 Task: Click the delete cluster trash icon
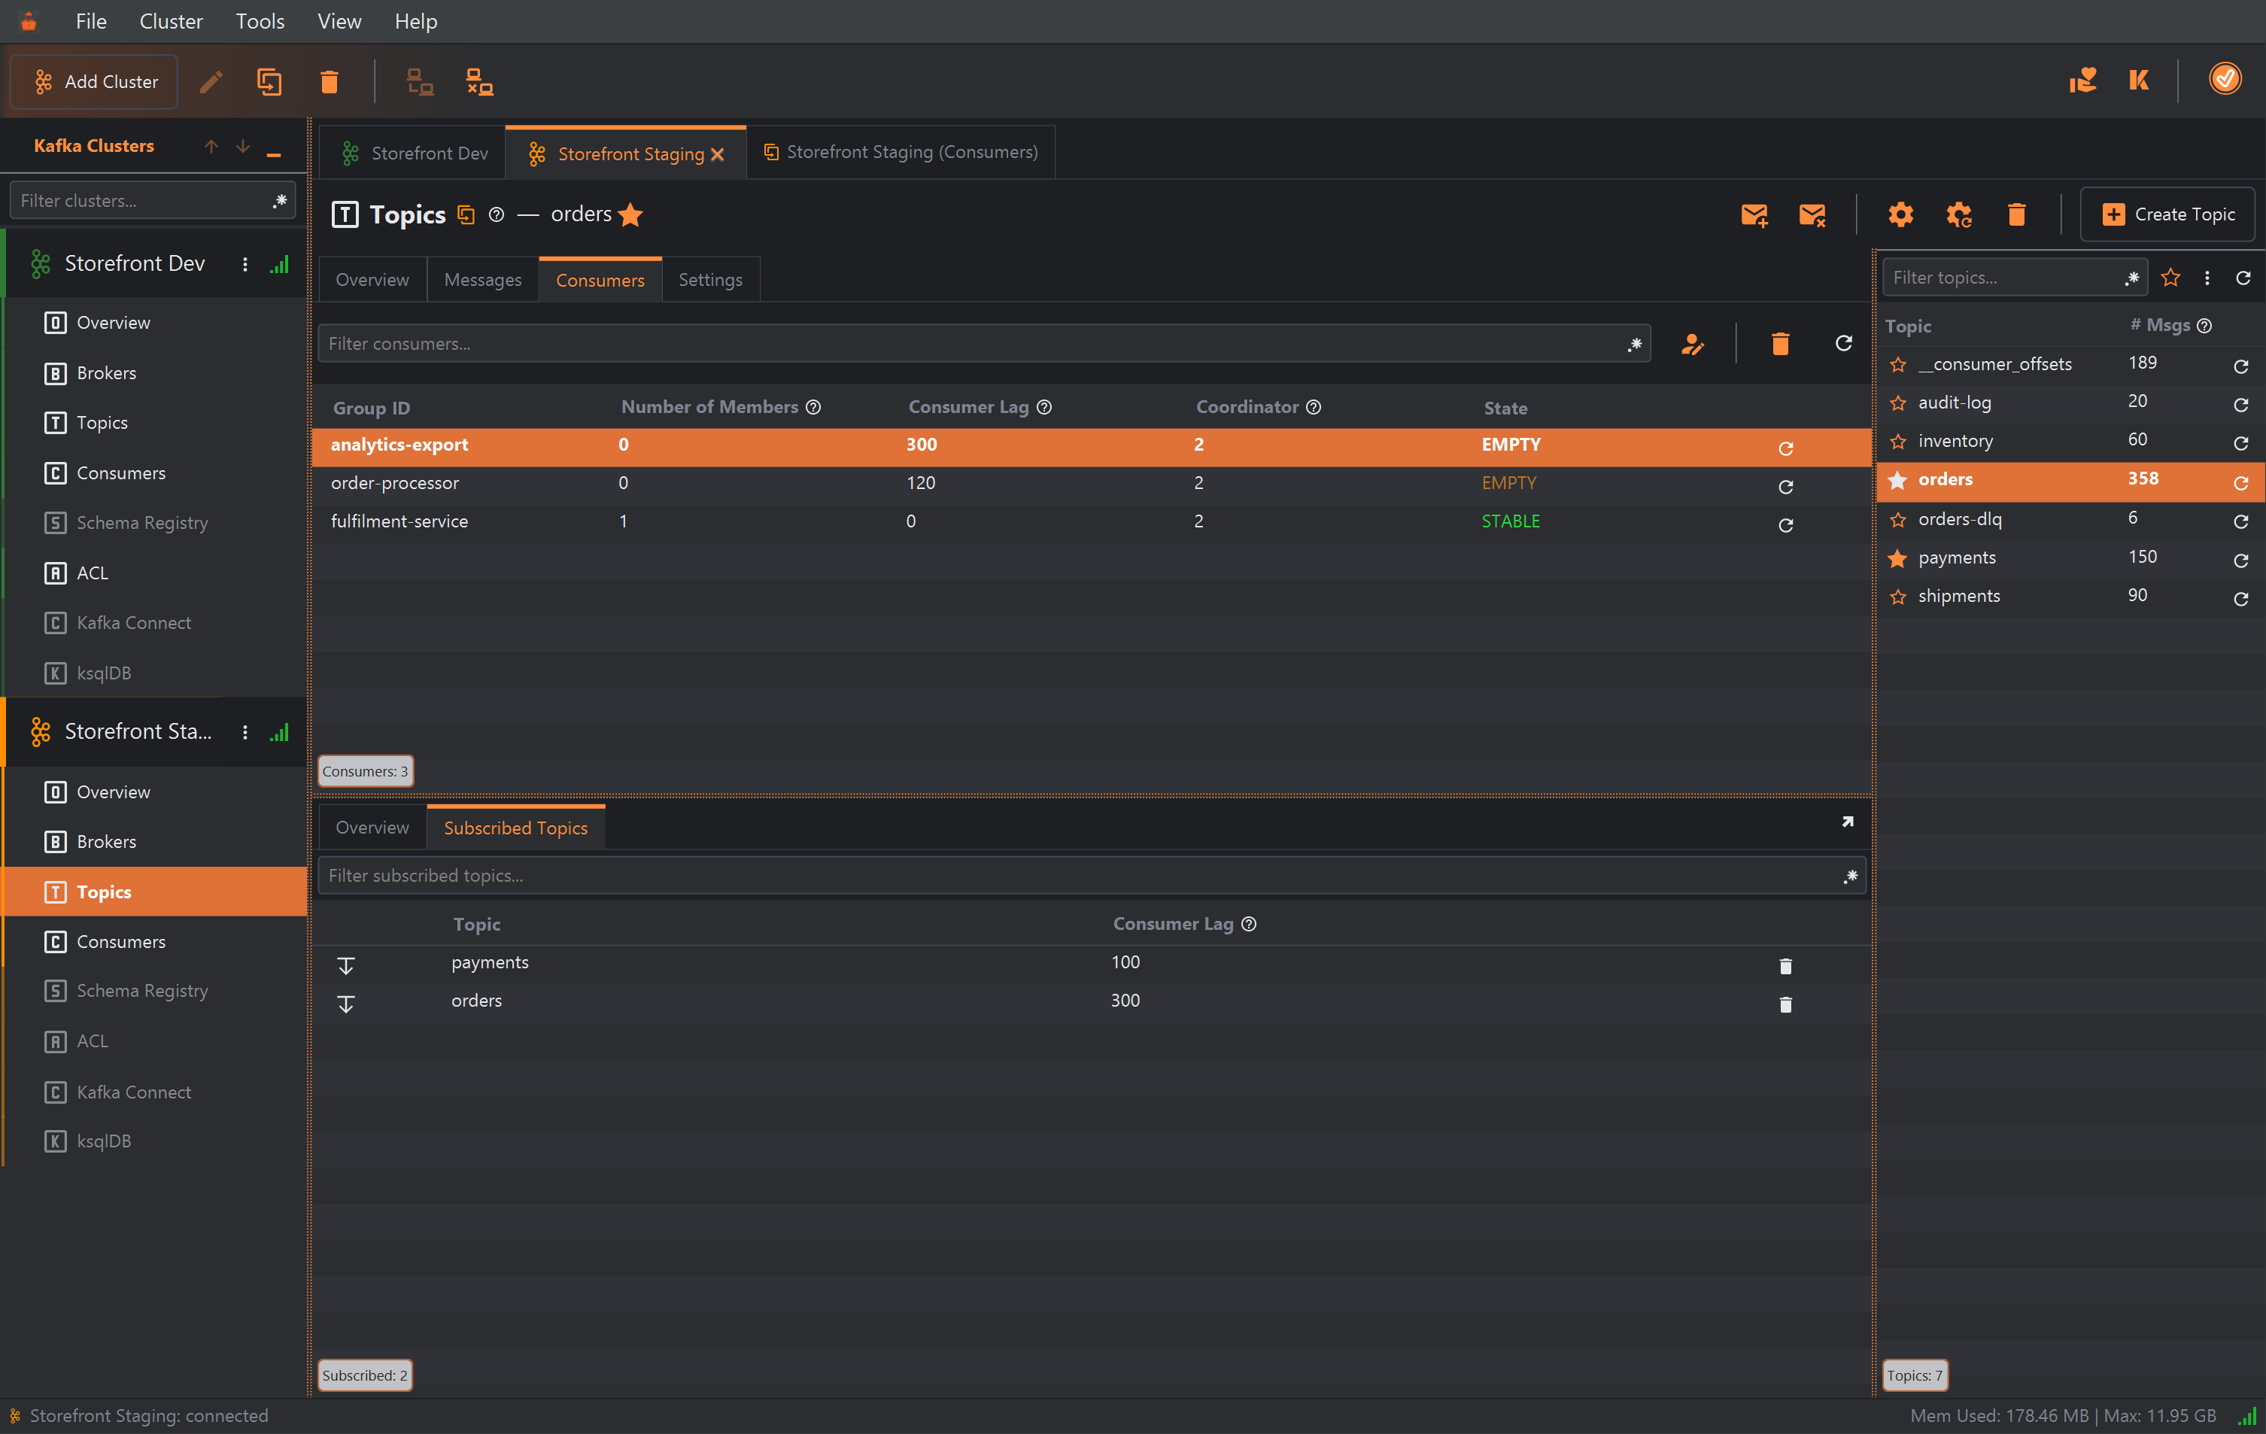pyautogui.click(x=330, y=82)
